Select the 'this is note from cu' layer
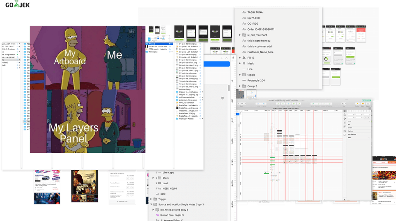This screenshot has width=396, height=221. pos(259,41)
